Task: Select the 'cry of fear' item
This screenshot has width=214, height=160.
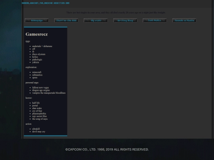Action: click(37, 111)
